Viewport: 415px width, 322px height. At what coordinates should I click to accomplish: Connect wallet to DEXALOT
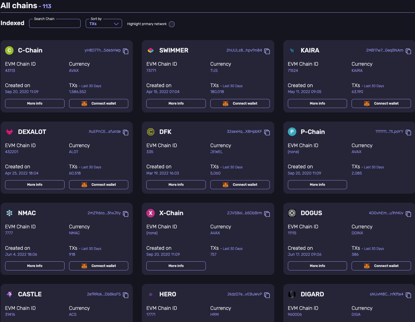coord(99,185)
